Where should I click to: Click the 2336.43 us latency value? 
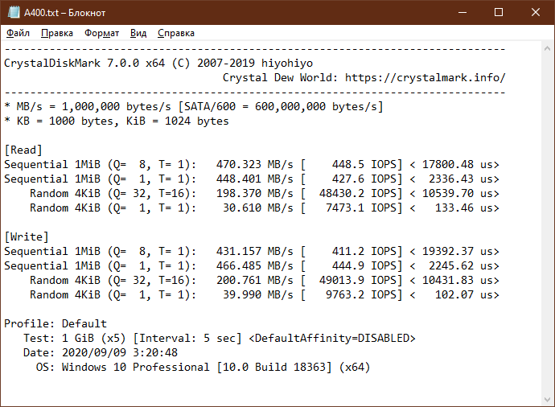[461, 179]
